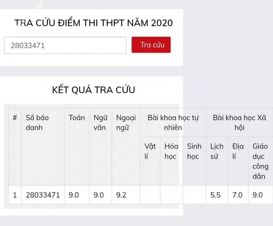Click the Lịch sử sub-header

point(217,151)
